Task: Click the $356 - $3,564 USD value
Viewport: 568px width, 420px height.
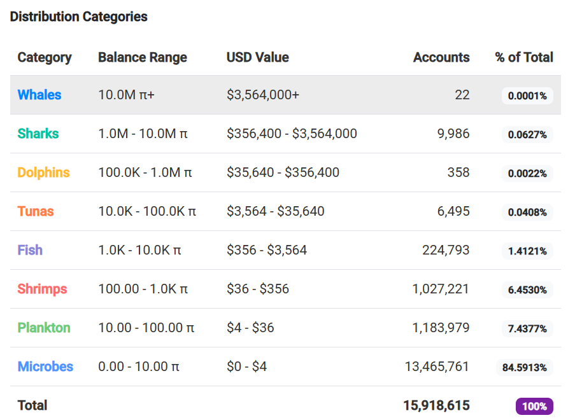Action: pyautogui.click(x=267, y=250)
